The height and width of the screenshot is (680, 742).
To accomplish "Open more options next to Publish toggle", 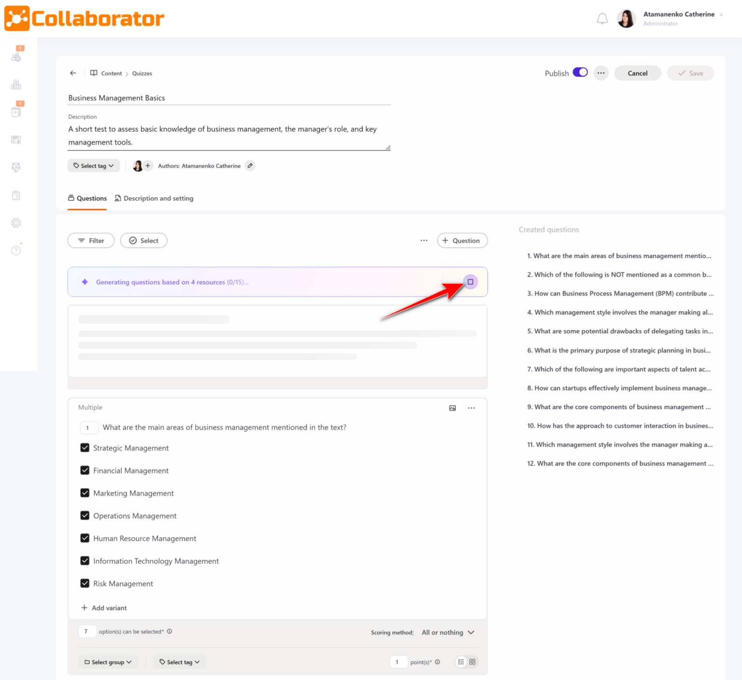I will [x=601, y=73].
